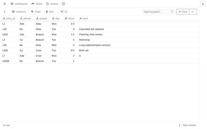This screenshot has width=207, height=129.
Task: Click the text-type icon in note header
Action: tap(81, 19)
